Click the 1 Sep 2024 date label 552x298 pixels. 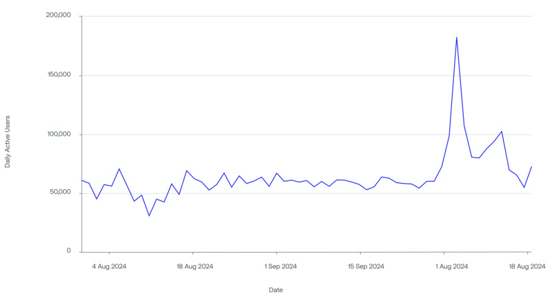click(281, 266)
